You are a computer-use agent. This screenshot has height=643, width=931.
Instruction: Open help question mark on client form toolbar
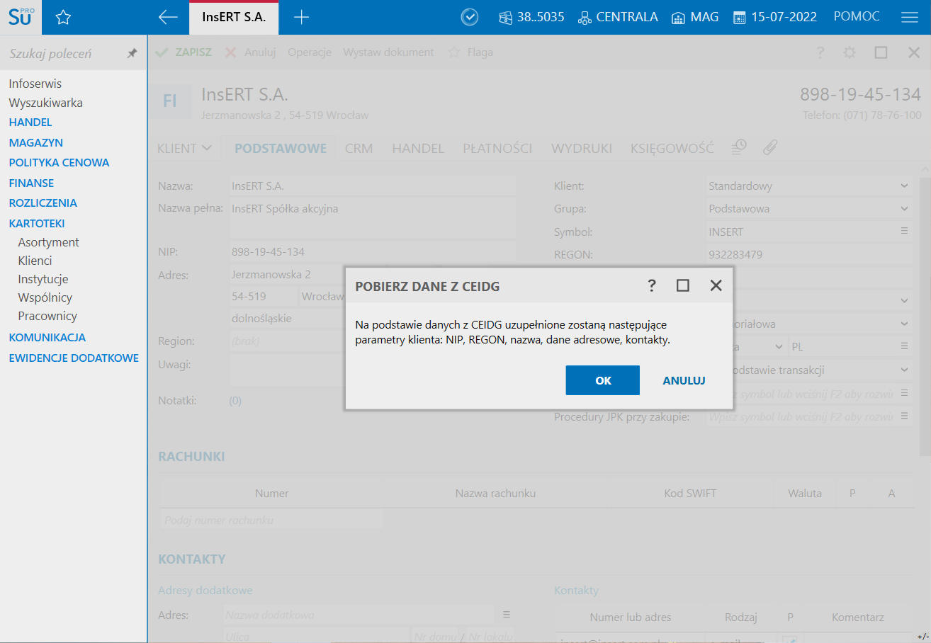[x=820, y=52]
